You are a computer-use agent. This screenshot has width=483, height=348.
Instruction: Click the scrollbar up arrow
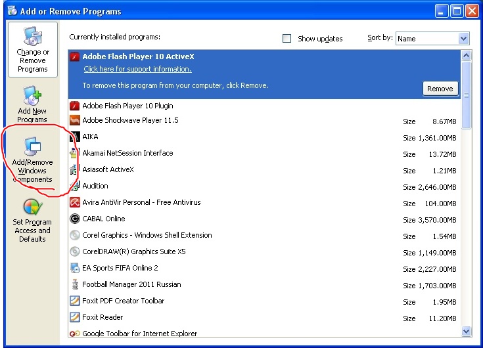466,55
